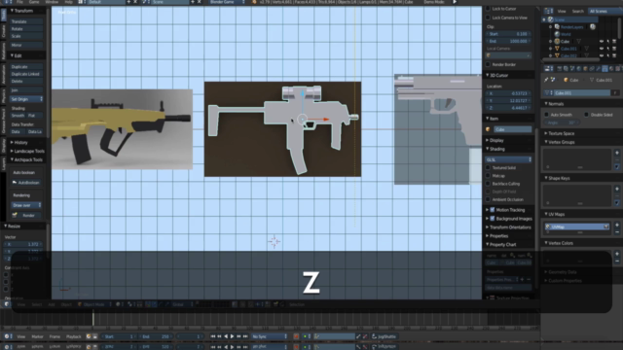Enable the Lock to Cursor checkbox
This screenshot has width=623, height=350.
click(488, 9)
